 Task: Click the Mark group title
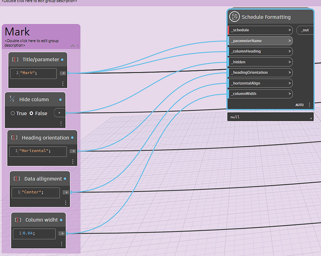(17, 32)
